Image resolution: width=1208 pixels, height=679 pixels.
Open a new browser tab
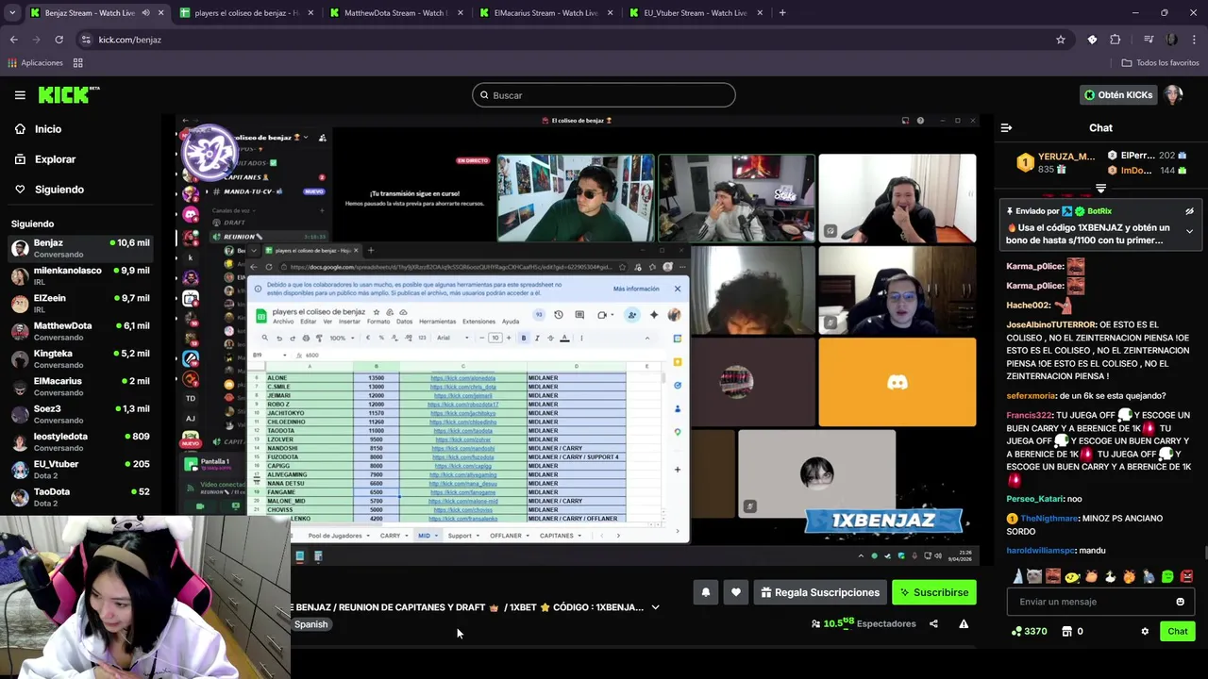(x=782, y=13)
